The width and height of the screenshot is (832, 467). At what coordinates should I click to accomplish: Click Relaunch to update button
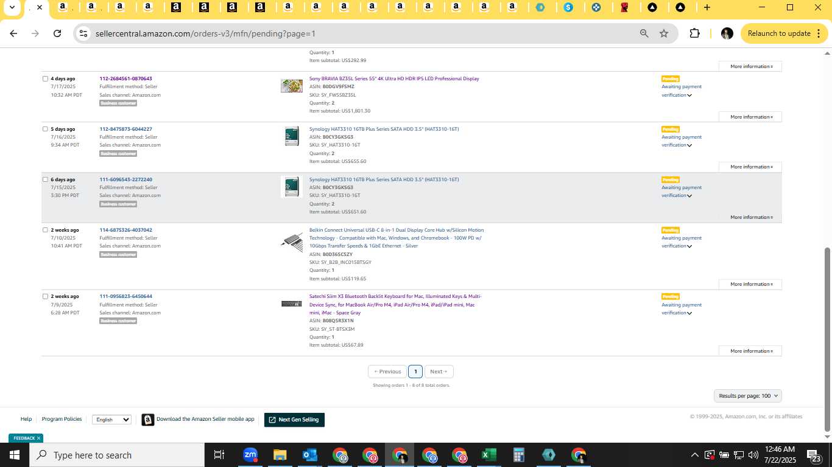(x=784, y=33)
